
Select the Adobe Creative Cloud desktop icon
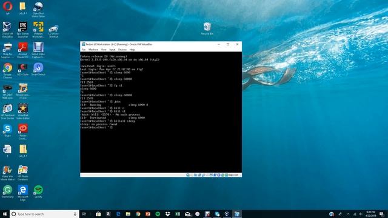(23, 132)
